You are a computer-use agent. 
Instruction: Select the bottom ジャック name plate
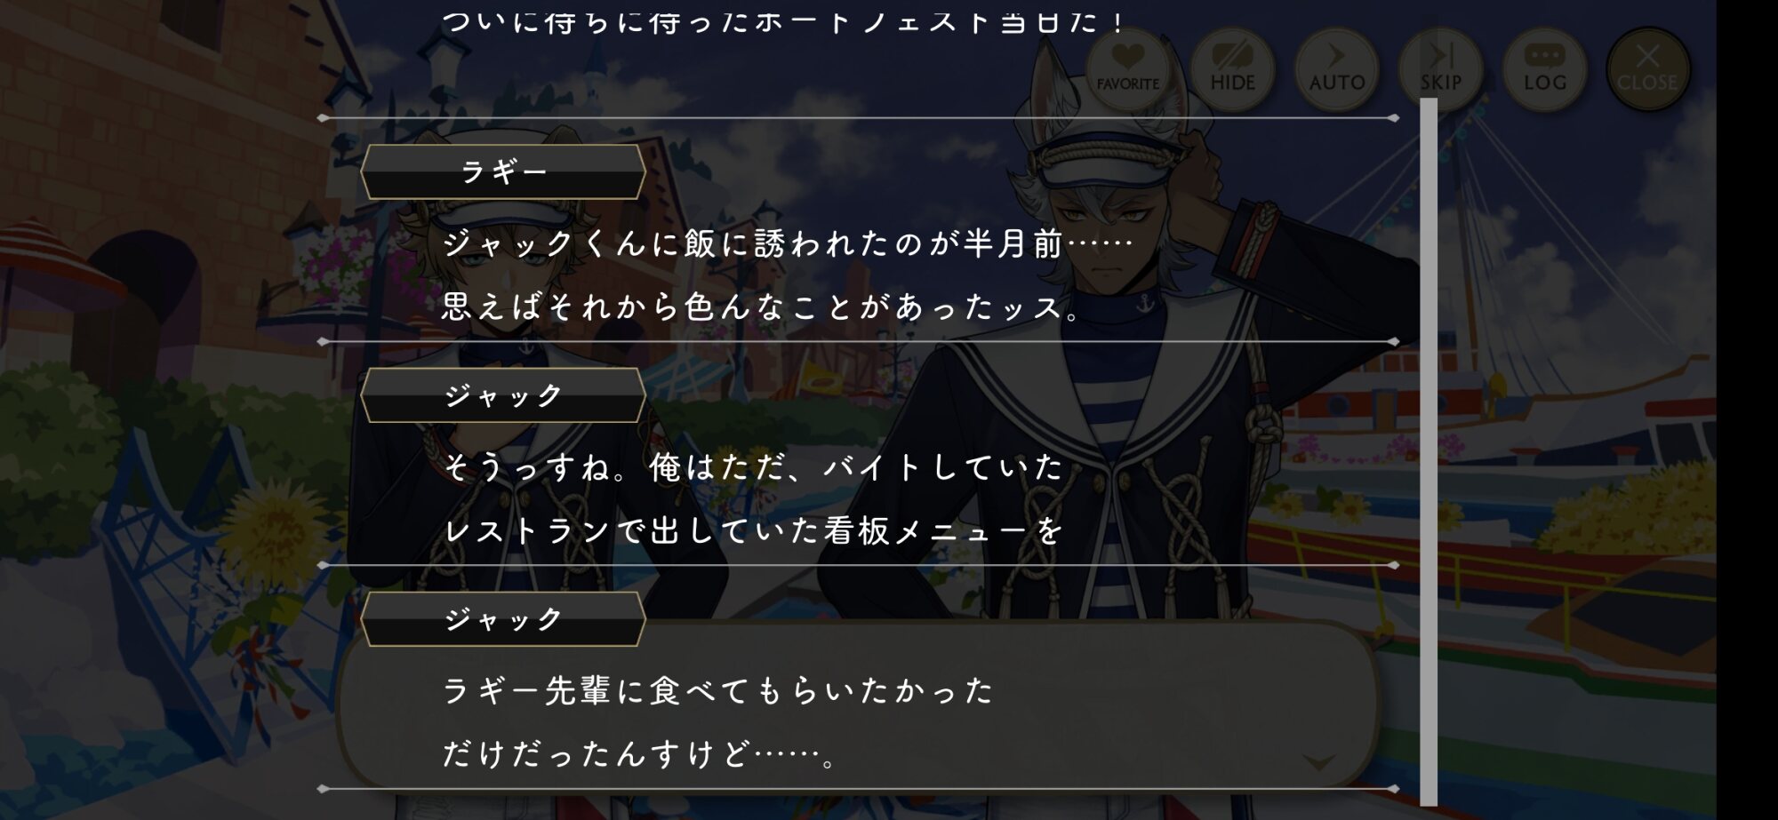tap(503, 618)
